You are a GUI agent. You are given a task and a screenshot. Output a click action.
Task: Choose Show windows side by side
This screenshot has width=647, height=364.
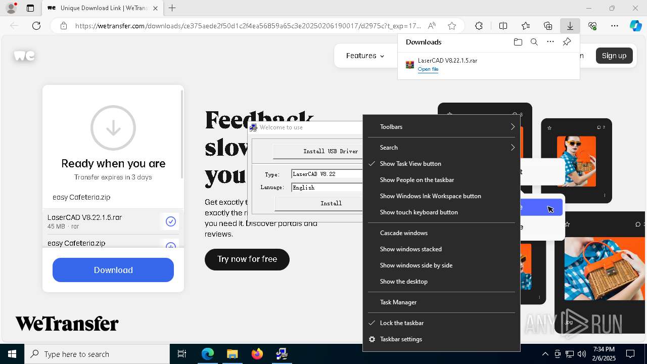441,265
